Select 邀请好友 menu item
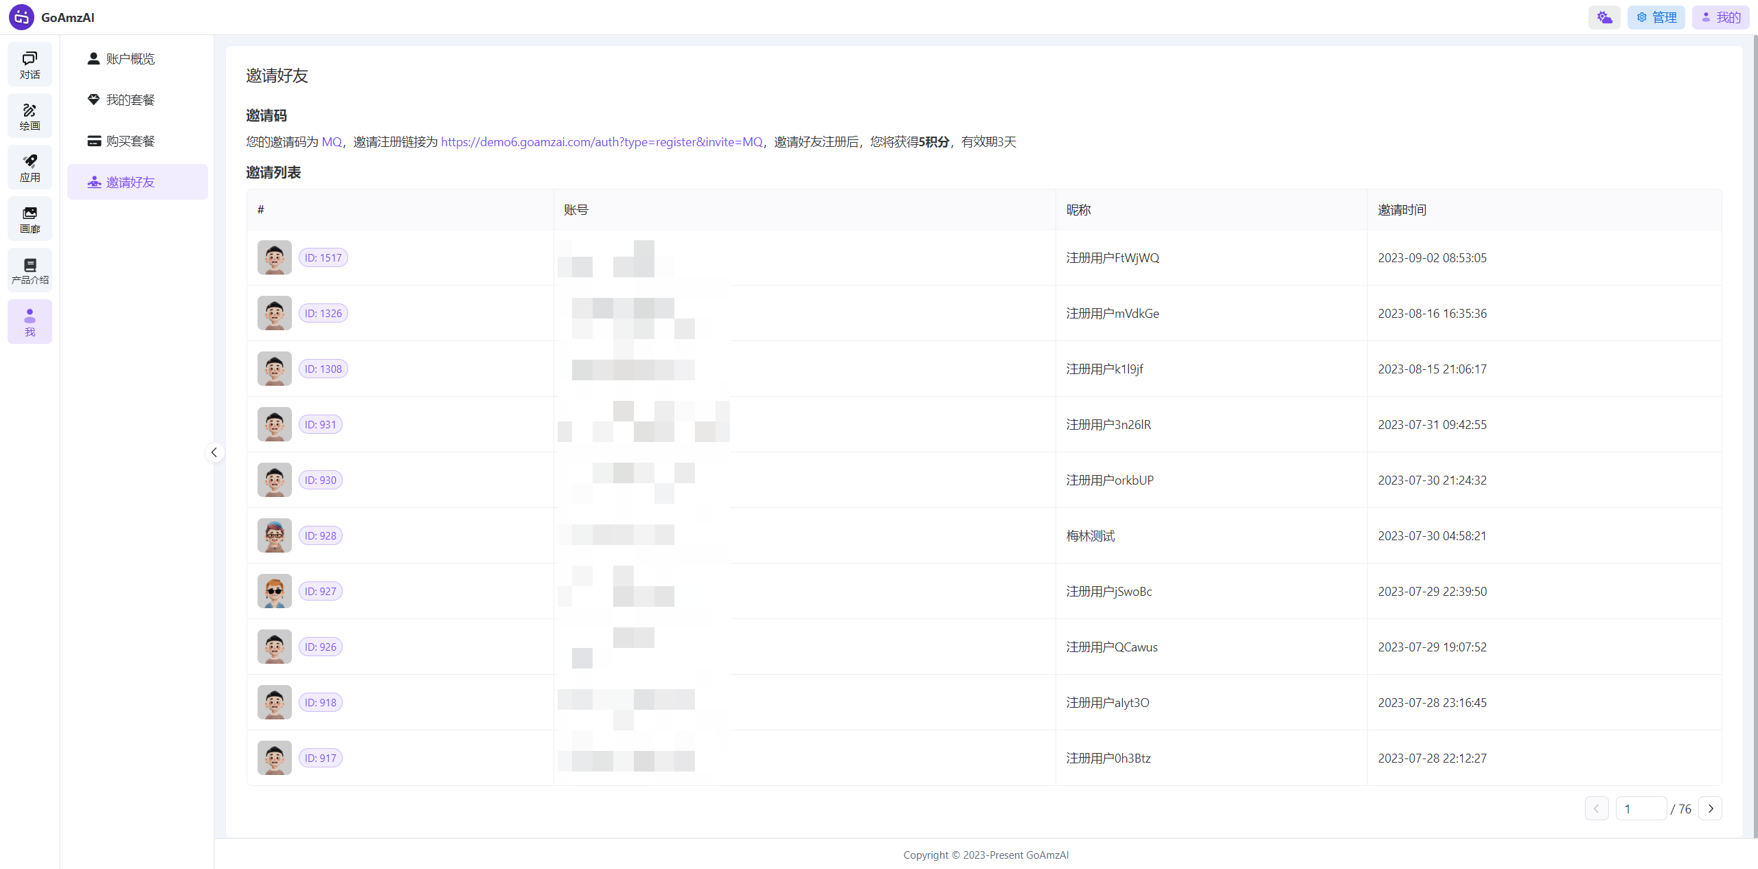 [x=130, y=183]
